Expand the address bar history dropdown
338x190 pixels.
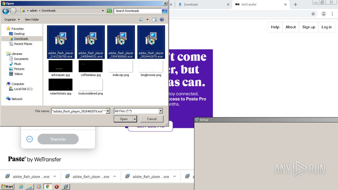[103, 11]
